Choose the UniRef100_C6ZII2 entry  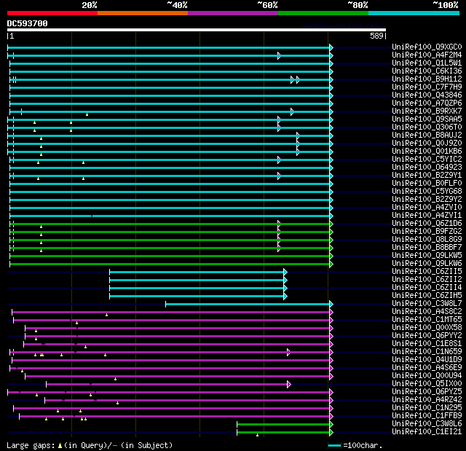click(x=427, y=280)
